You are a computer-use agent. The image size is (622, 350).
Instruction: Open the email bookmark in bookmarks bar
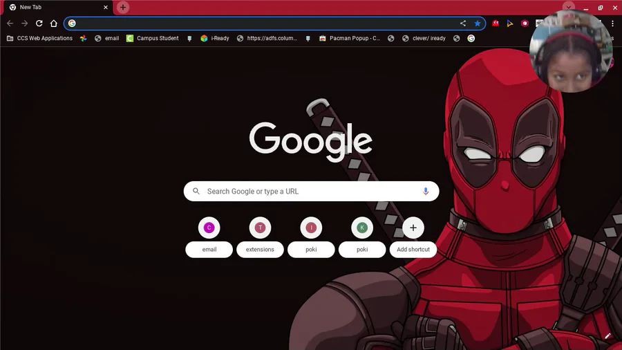point(106,38)
